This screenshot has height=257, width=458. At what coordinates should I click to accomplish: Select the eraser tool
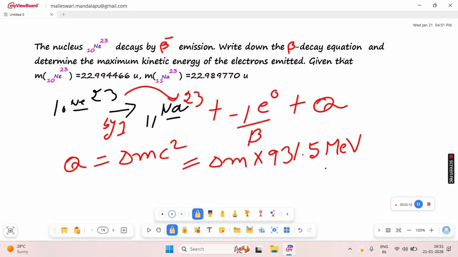pos(185,230)
